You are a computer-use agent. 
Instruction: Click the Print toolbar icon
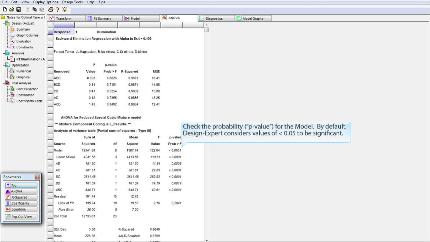50,9
